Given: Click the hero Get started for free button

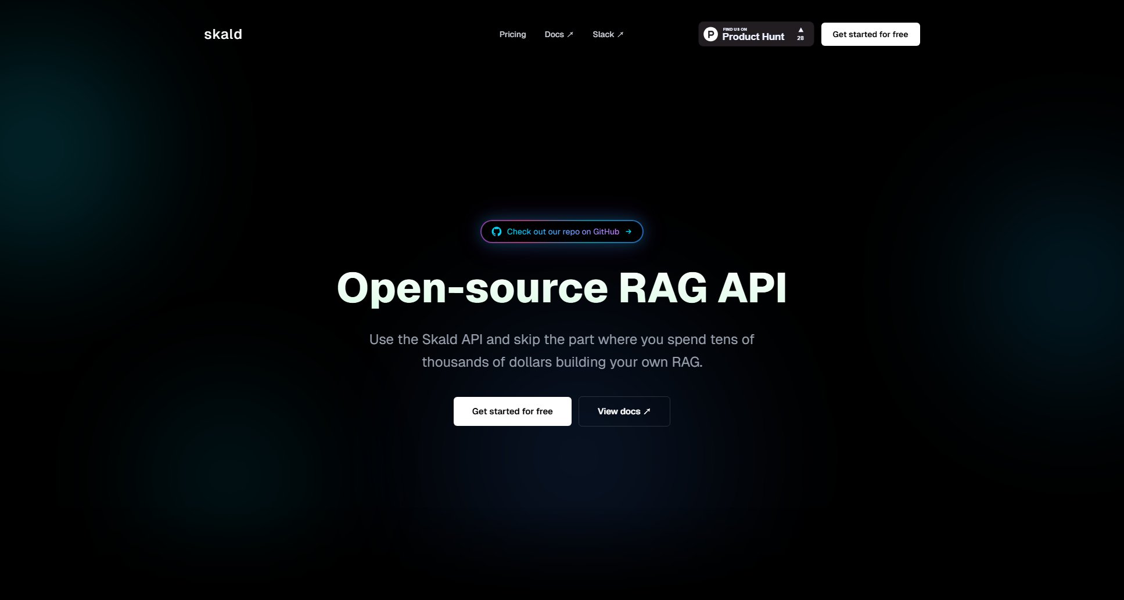Looking at the screenshot, I should pyautogui.click(x=512, y=411).
